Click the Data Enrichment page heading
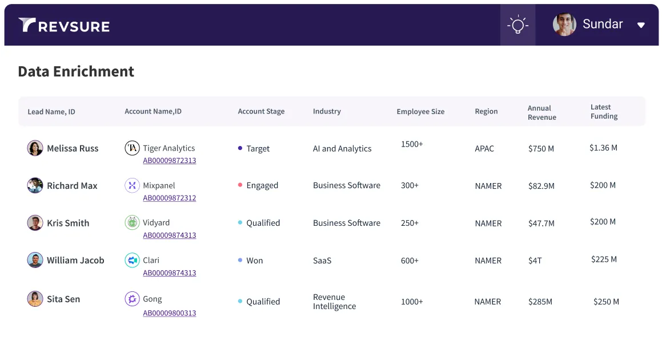Screen dimensions: 662x337 [x=76, y=71]
